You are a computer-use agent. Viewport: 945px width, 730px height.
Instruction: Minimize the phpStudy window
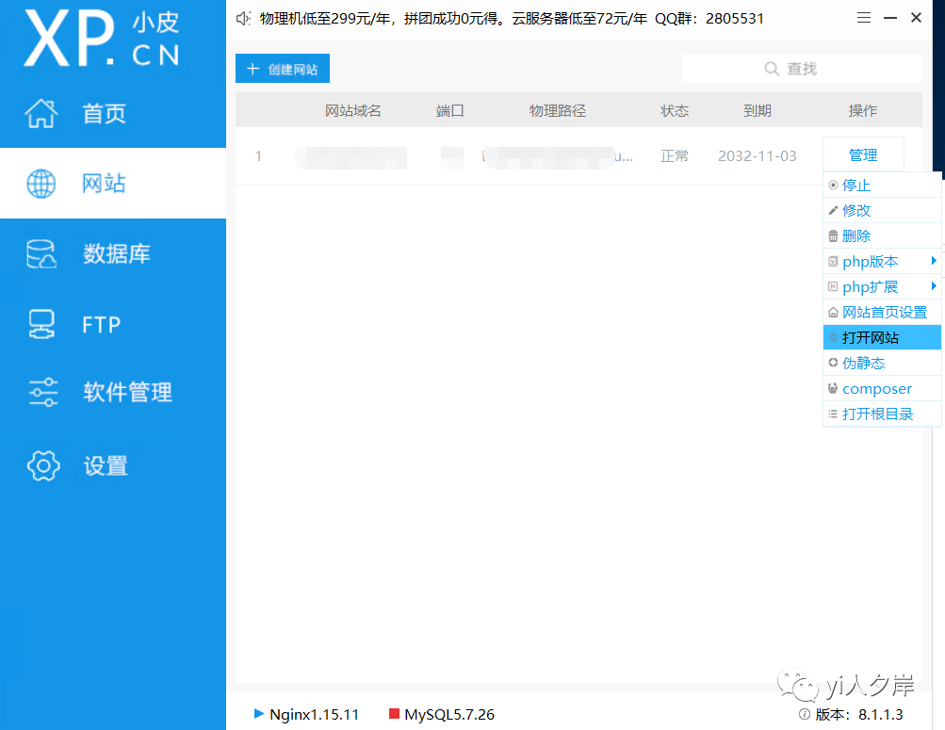point(890,18)
